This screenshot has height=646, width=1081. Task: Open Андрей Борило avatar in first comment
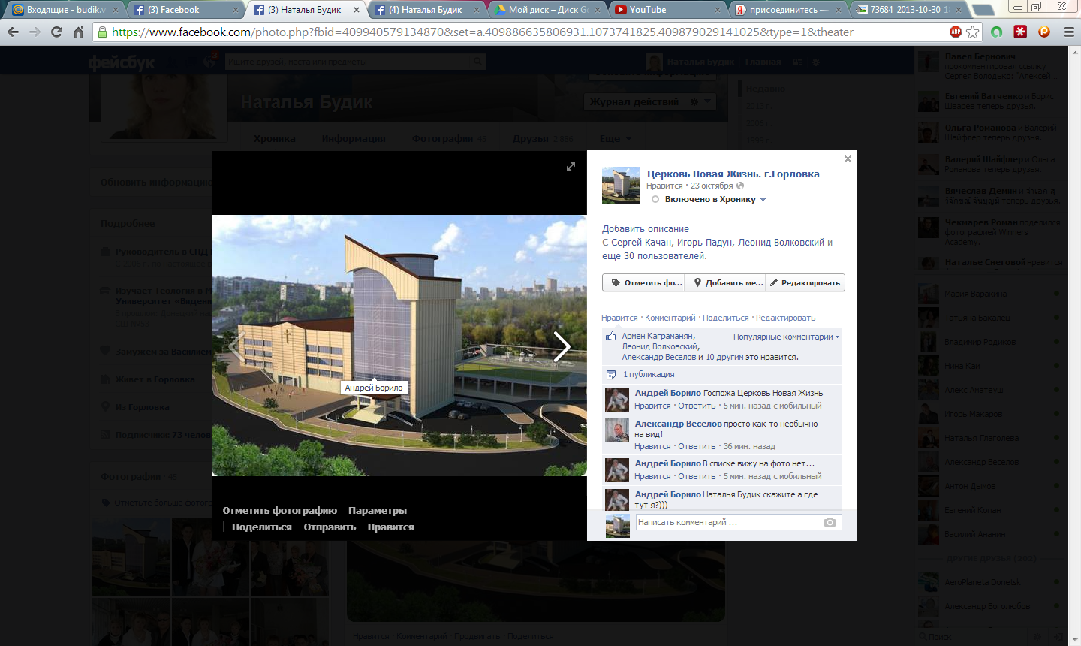coord(617,399)
